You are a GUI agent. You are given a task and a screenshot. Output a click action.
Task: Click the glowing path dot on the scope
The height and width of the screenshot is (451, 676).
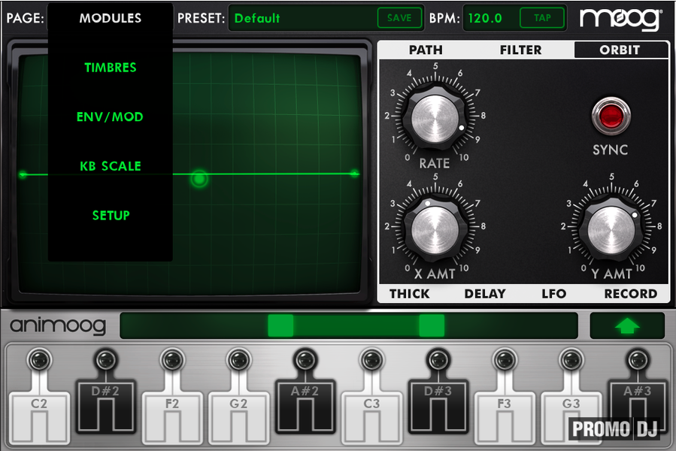[x=199, y=178]
